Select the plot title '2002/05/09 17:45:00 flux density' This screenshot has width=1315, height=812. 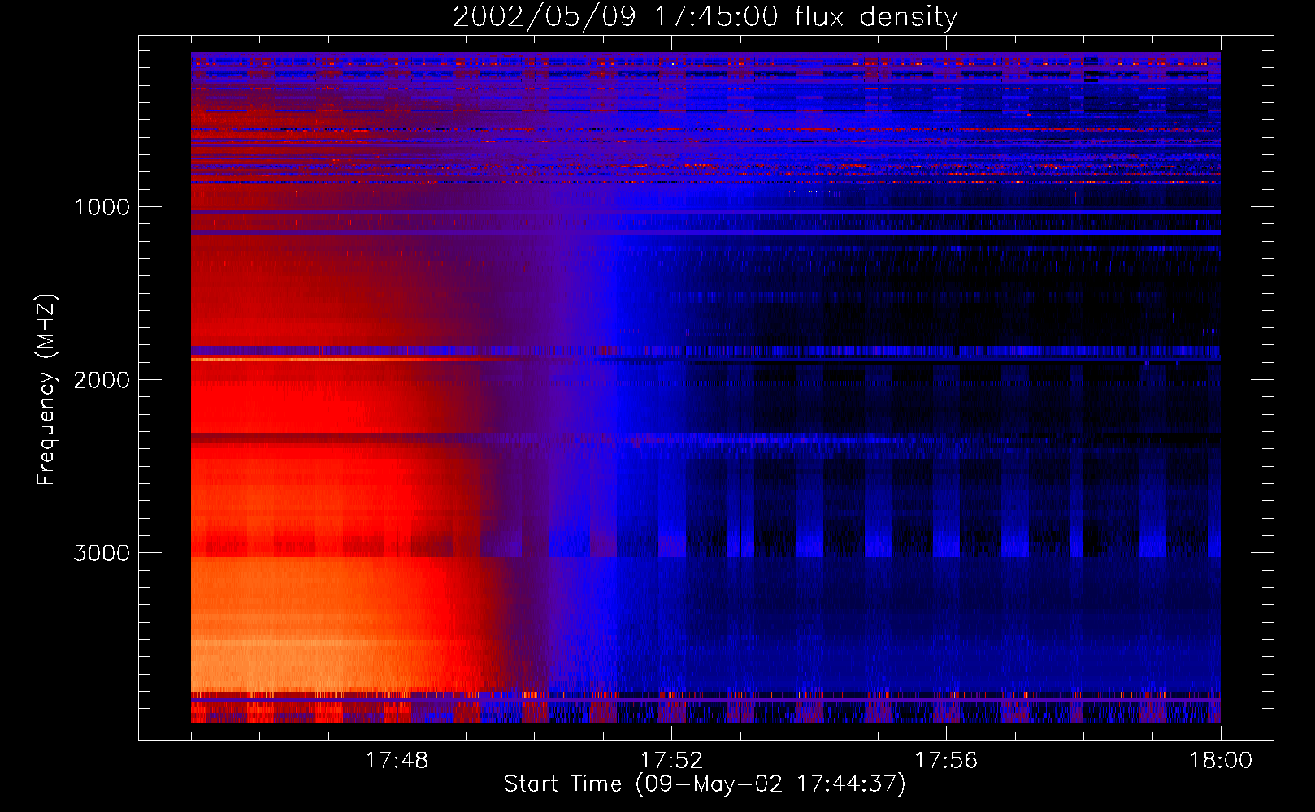[705, 17]
